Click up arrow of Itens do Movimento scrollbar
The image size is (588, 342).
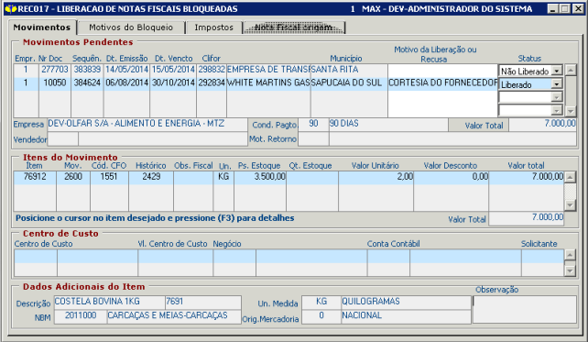[570, 177]
